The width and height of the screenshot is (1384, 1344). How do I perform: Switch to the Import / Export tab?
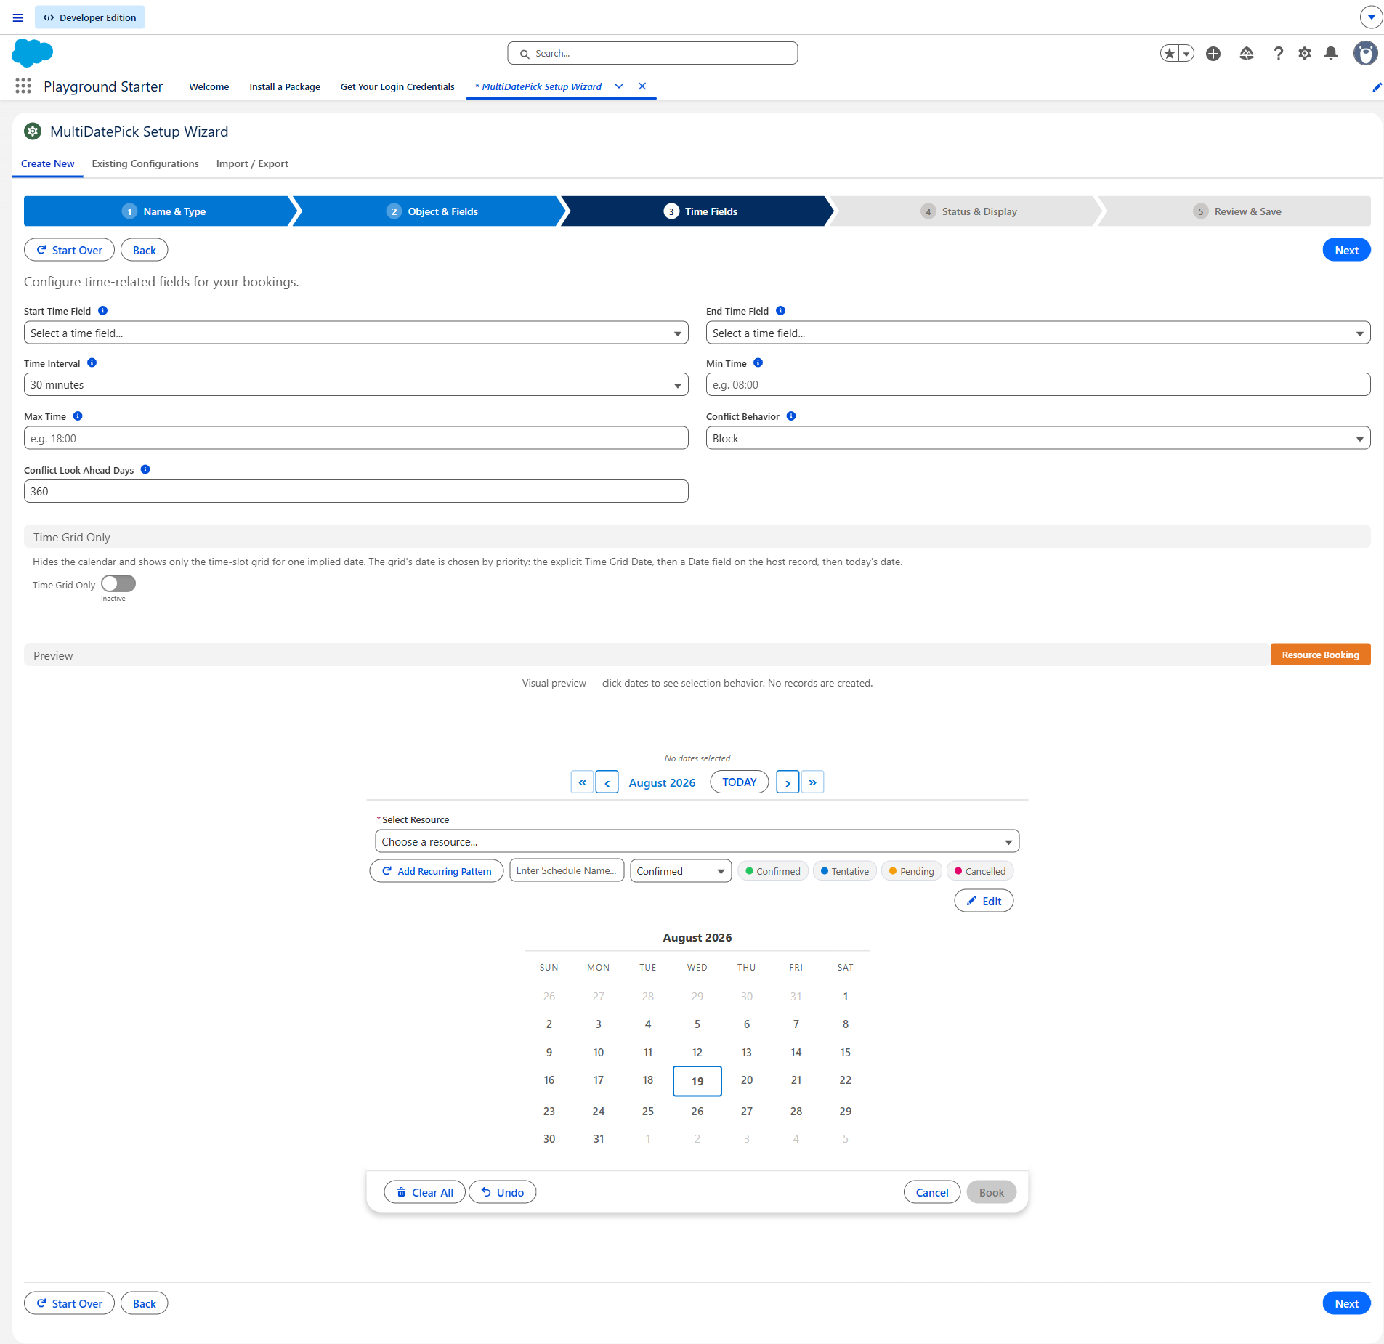coord(252,163)
